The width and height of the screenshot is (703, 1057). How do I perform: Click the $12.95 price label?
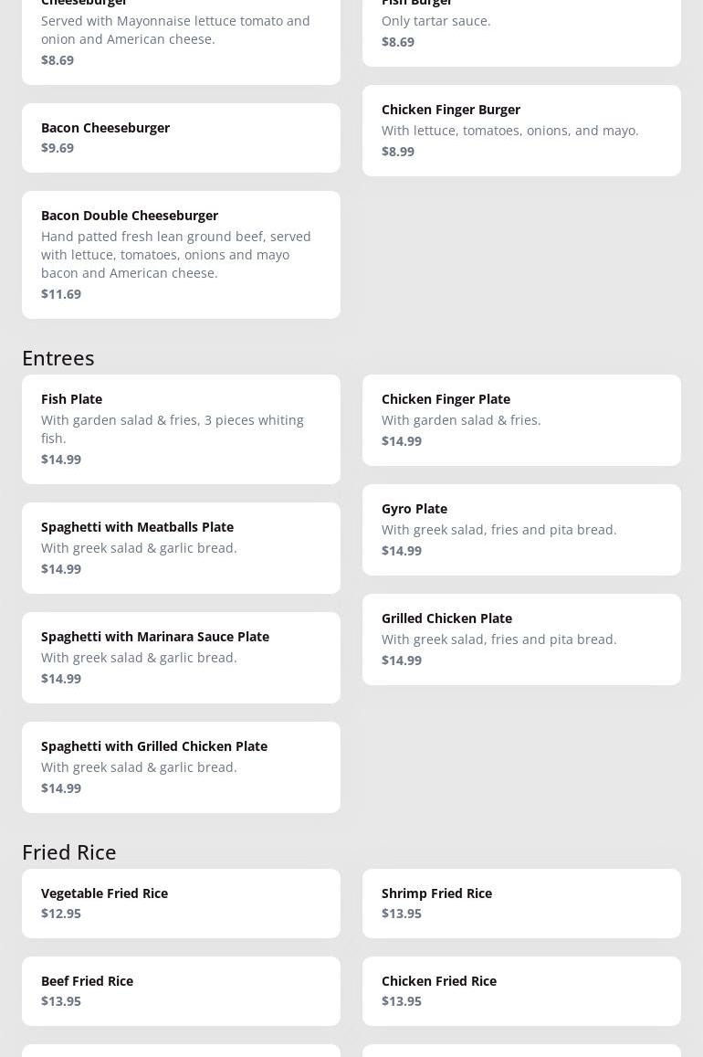coord(61,913)
